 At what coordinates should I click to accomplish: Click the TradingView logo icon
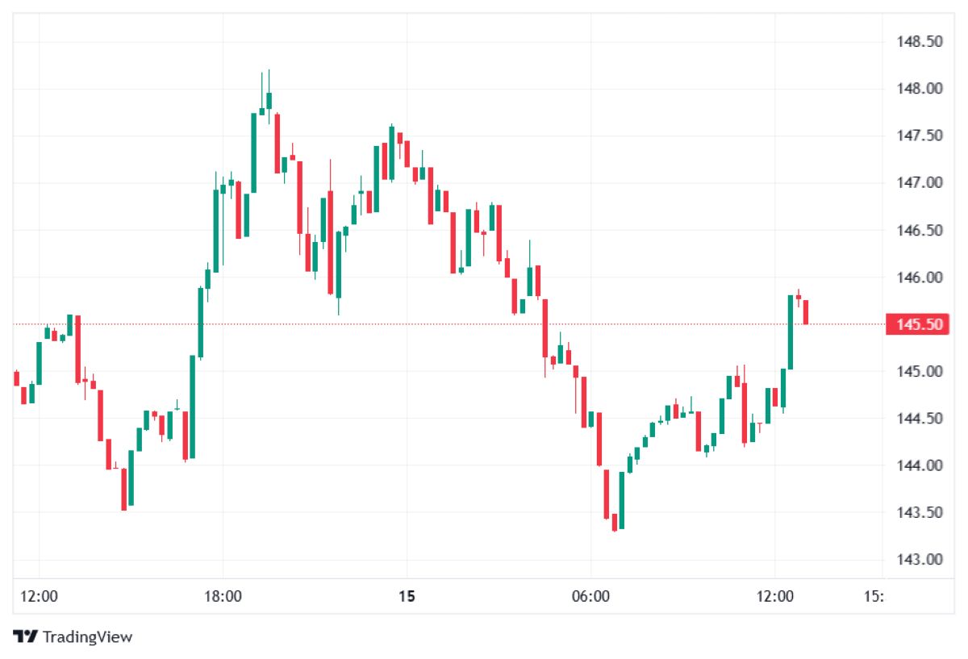point(25,636)
